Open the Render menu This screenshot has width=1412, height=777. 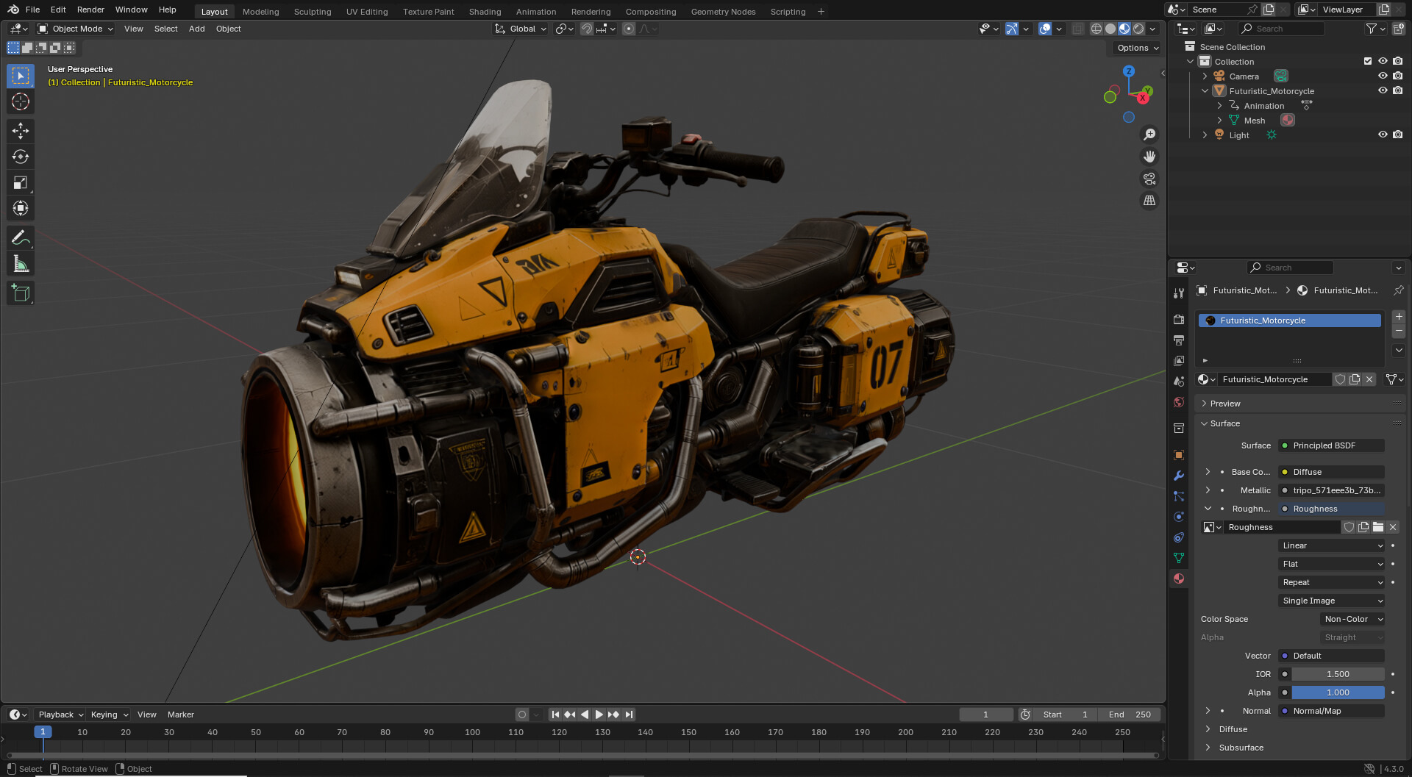pos(90,10)
